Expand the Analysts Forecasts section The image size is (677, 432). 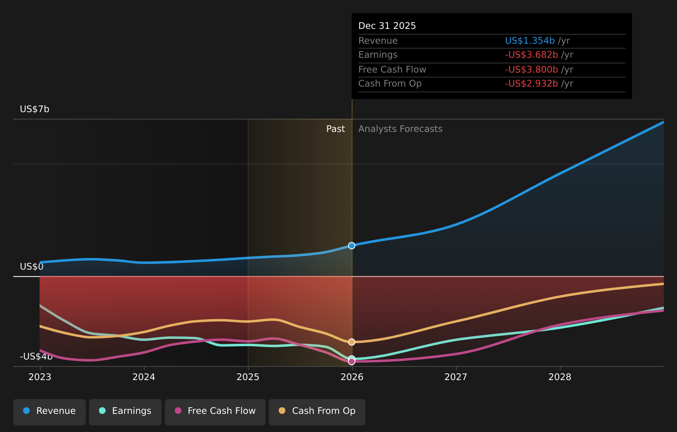point(400,129)
